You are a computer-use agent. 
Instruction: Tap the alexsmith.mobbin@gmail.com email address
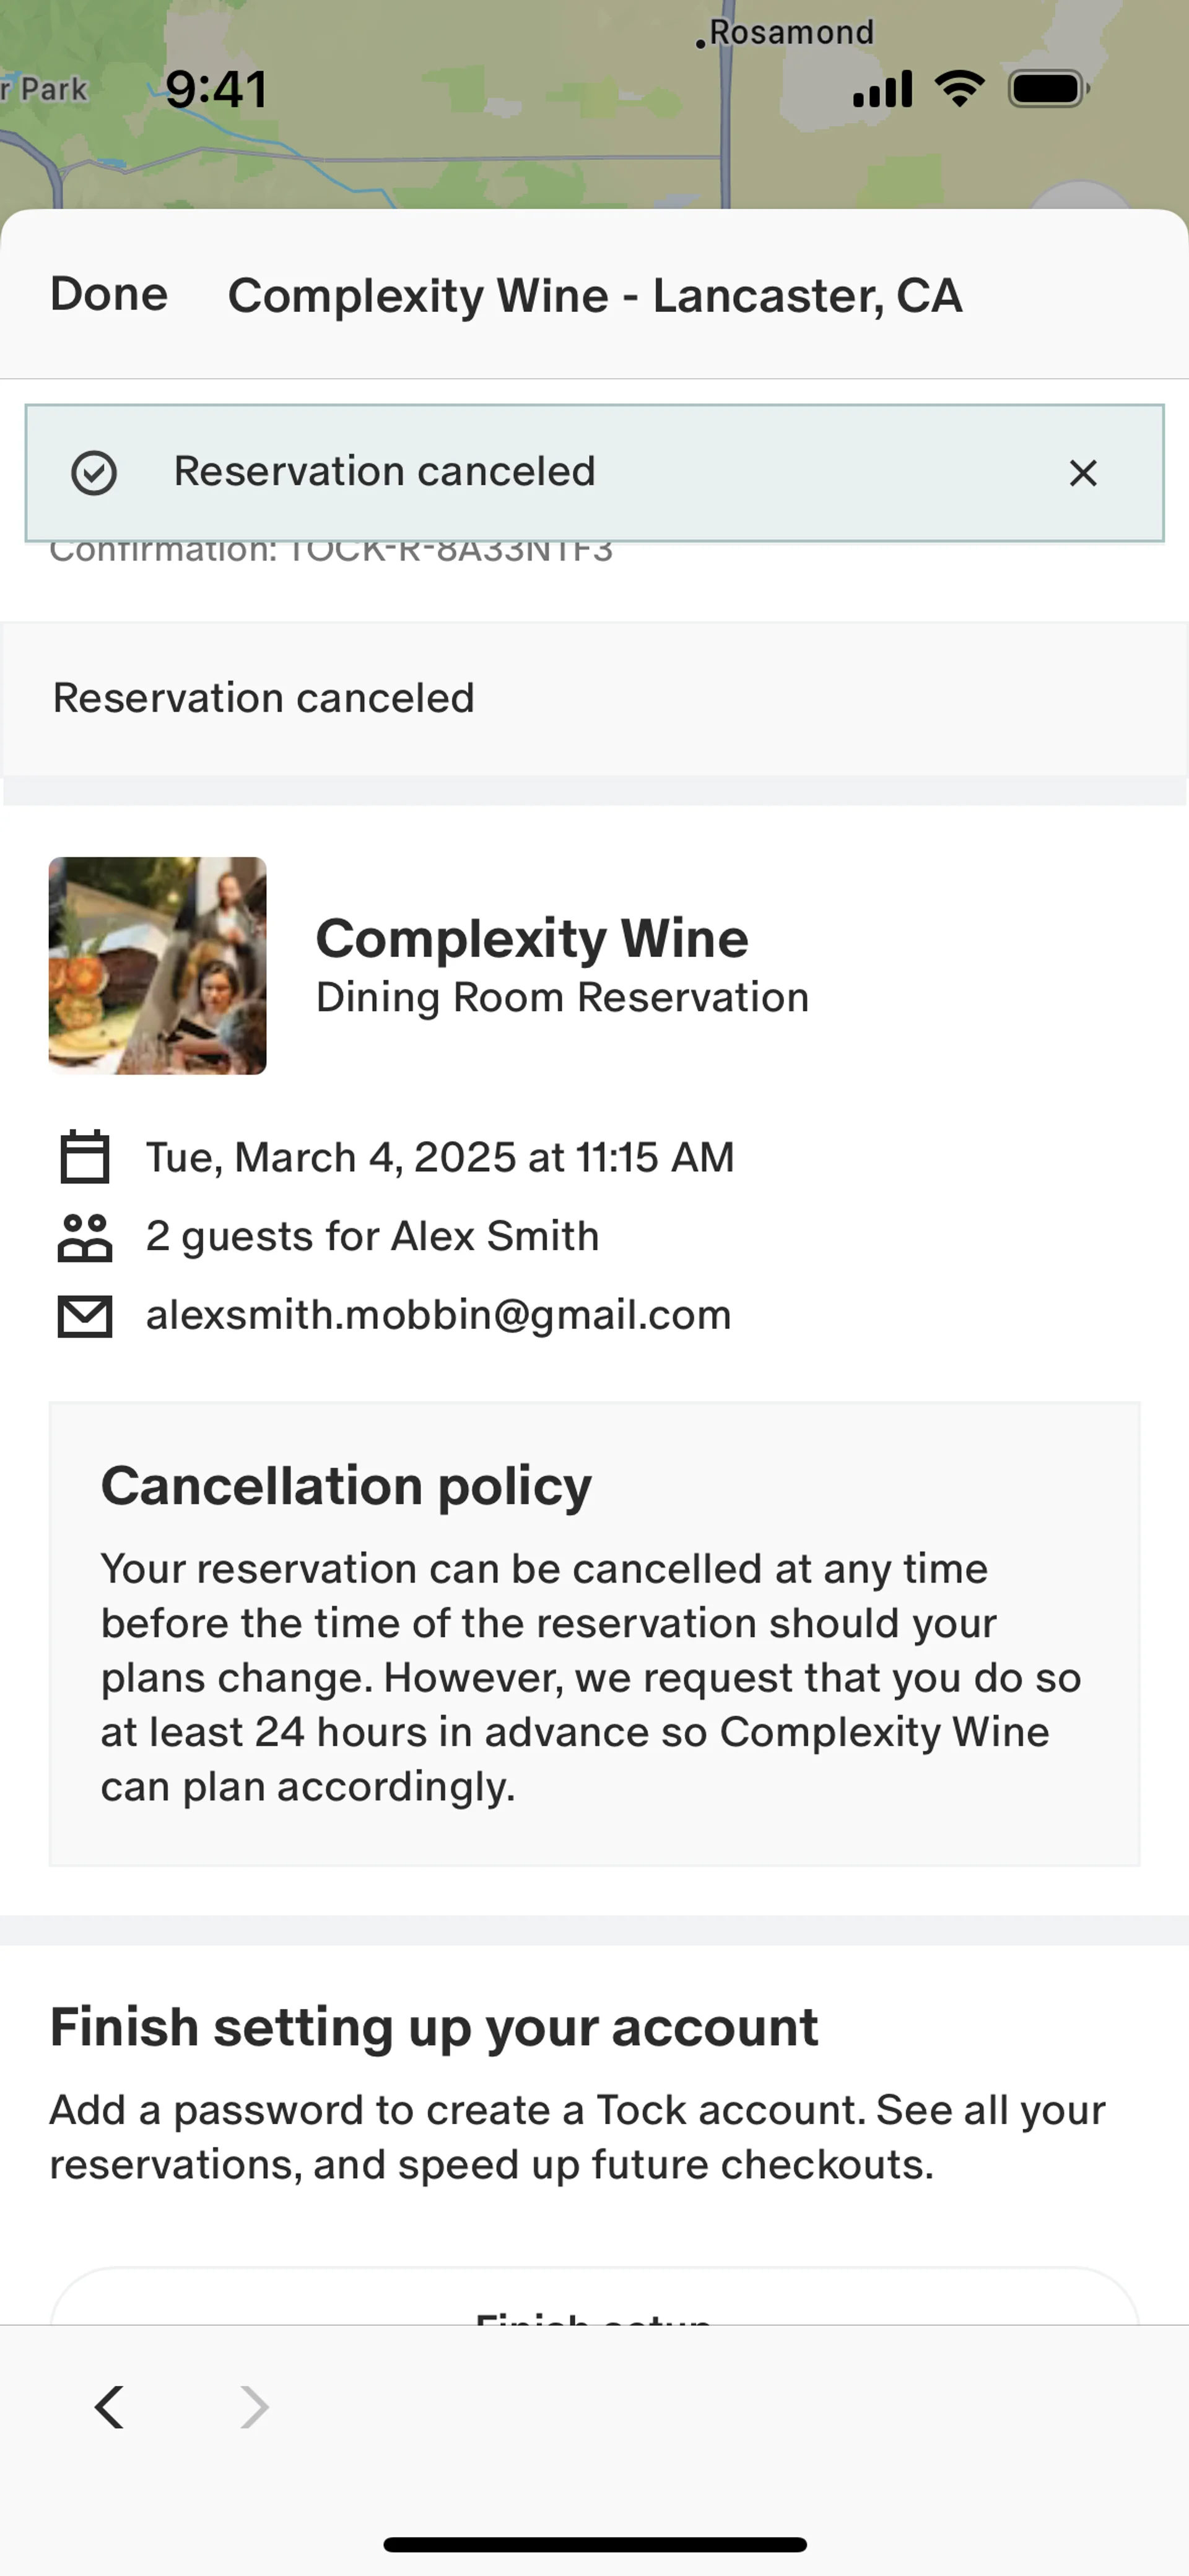(438, 1315)
